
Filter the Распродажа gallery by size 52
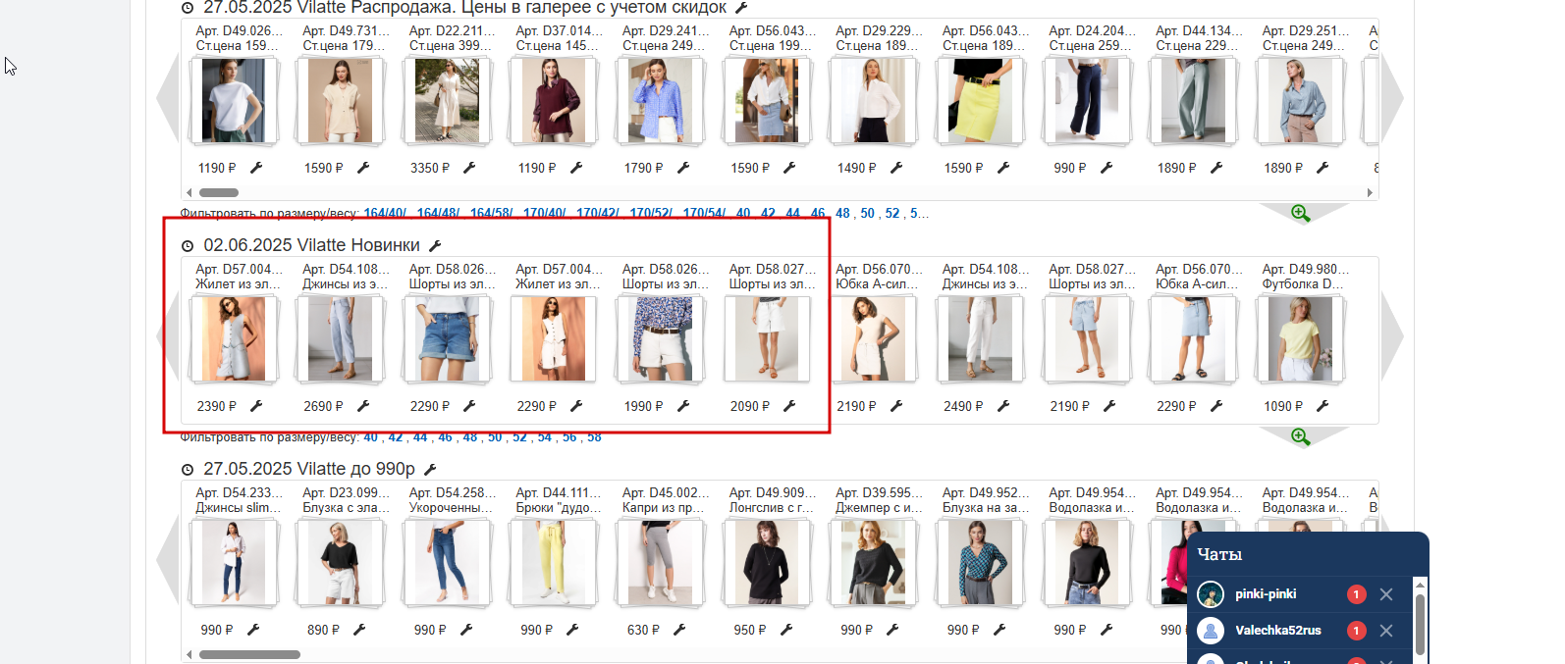tap(891, 213)
